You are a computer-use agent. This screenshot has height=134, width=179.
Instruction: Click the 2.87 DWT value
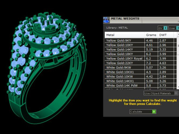point(163,41)
